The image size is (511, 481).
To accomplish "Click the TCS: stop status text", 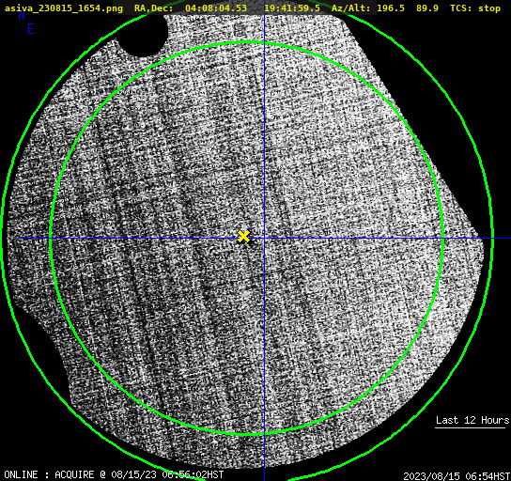I will (x=475, y=8).
